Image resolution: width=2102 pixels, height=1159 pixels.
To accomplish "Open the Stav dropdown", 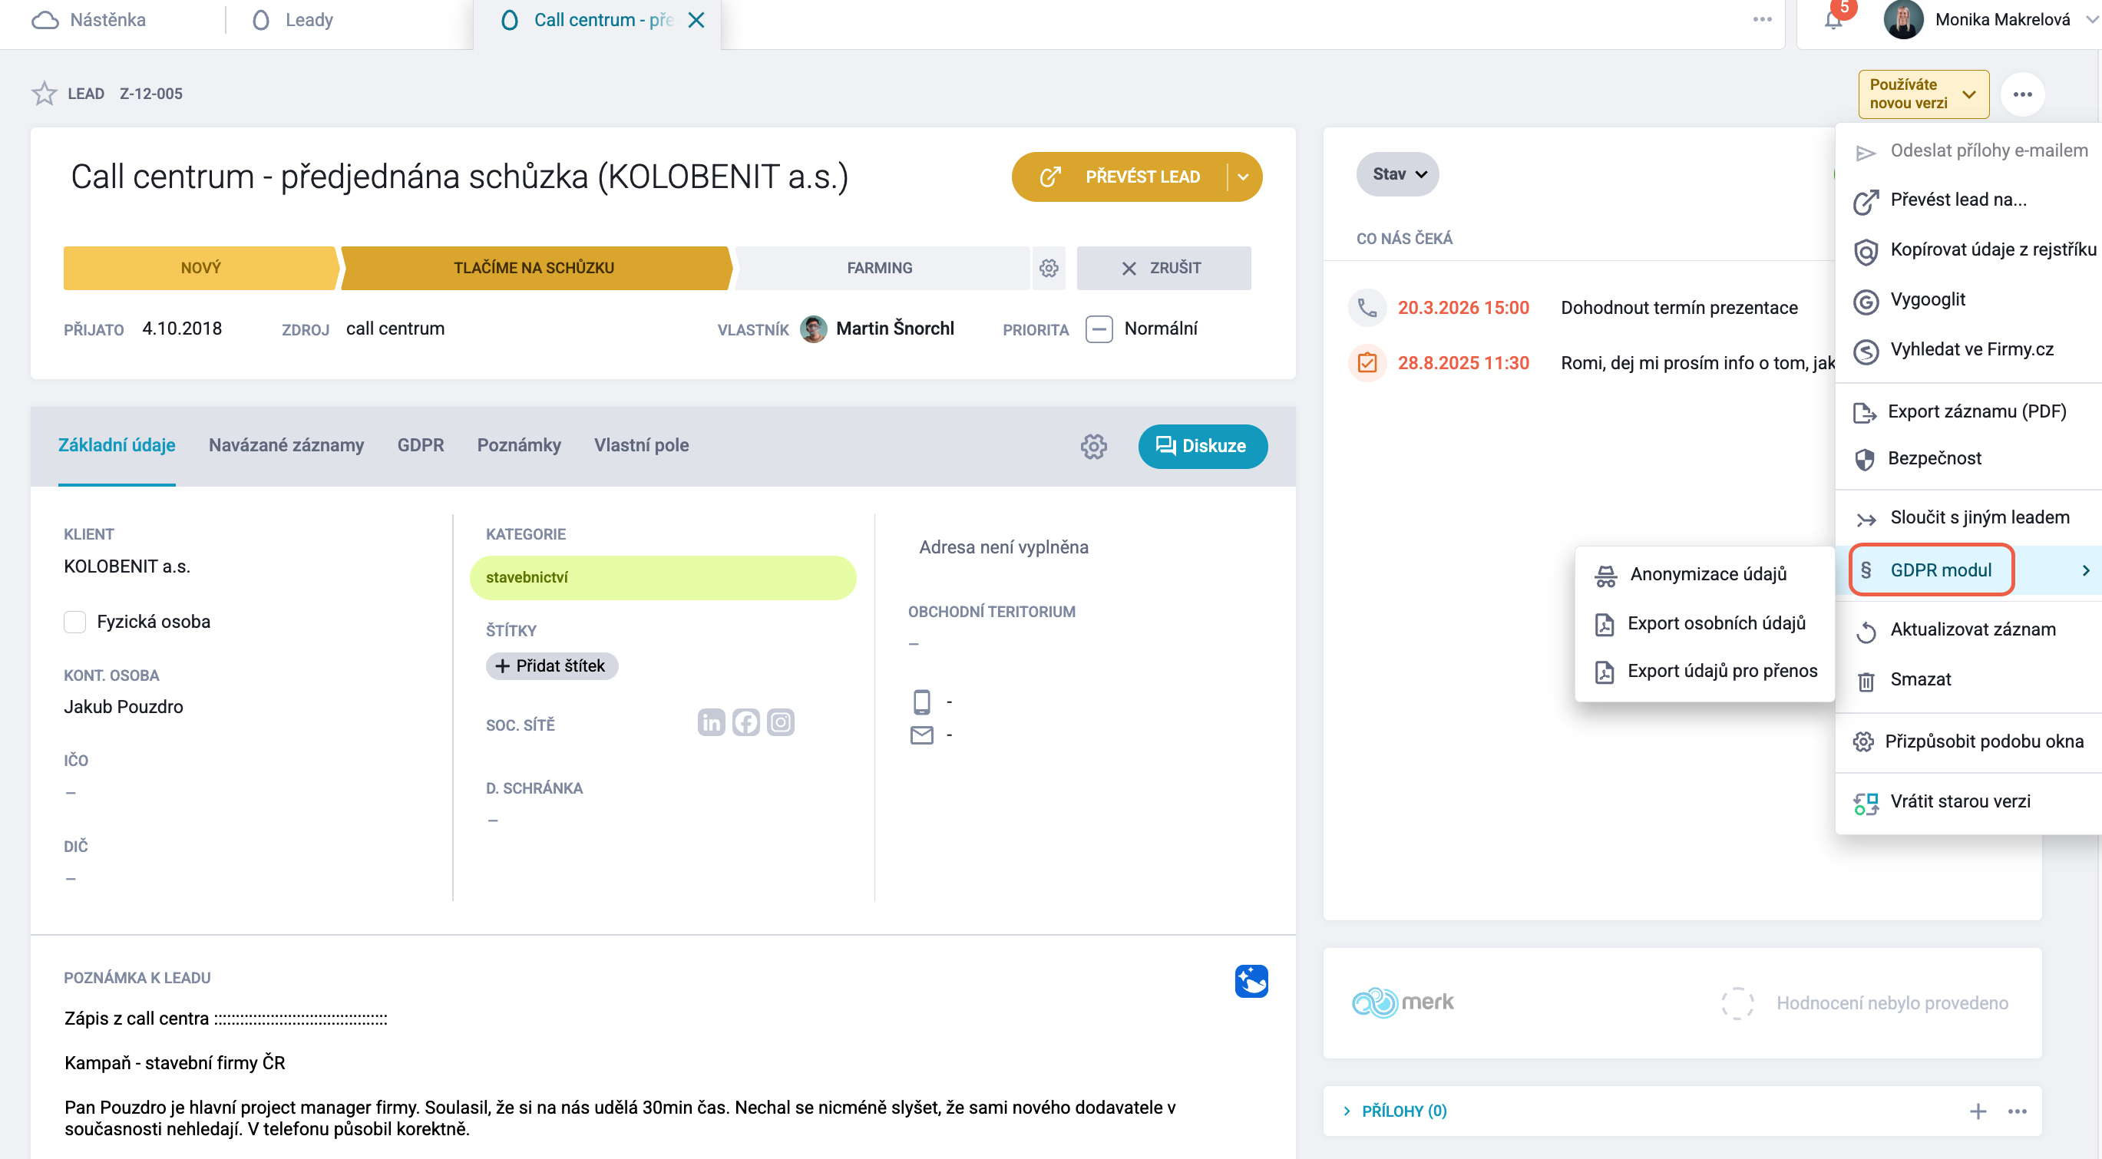I will 1398,173.
